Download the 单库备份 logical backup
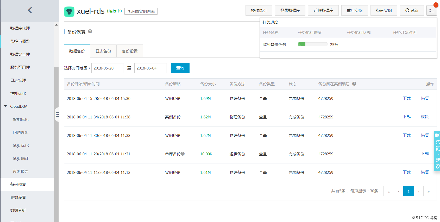This screenshot has width=440, height=222. click(425, 154)
